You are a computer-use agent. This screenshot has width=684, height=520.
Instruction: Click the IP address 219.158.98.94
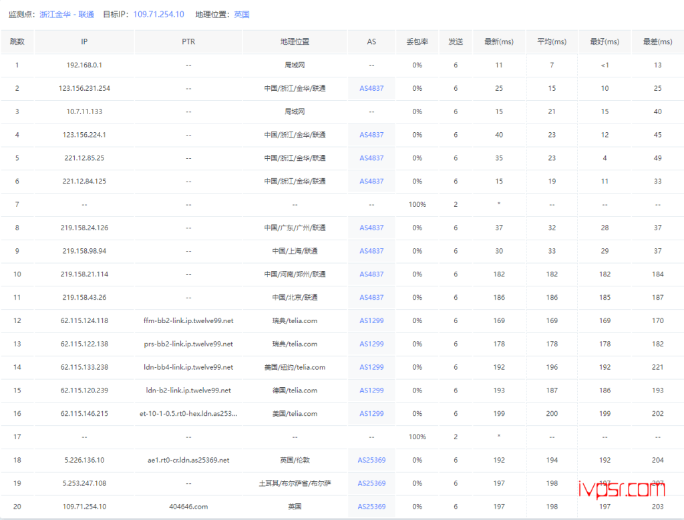[x=84, y=251]
